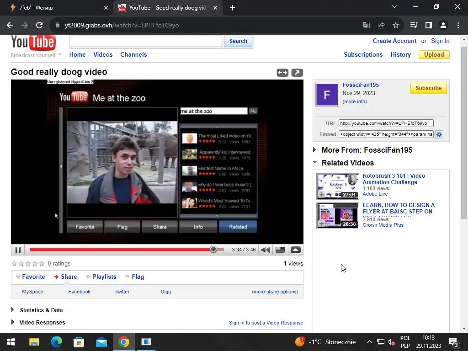Viewport: 468px width, 351px height.
Task: Share the video to Facebook
Action: pos(80,292)
